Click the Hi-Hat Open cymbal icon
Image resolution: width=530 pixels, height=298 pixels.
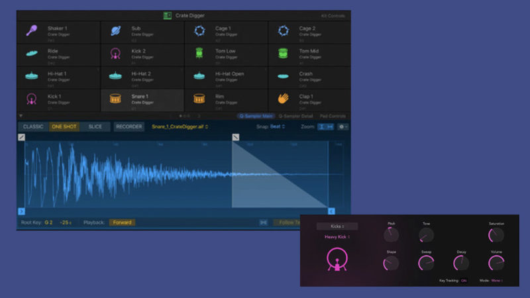point(199,76)
